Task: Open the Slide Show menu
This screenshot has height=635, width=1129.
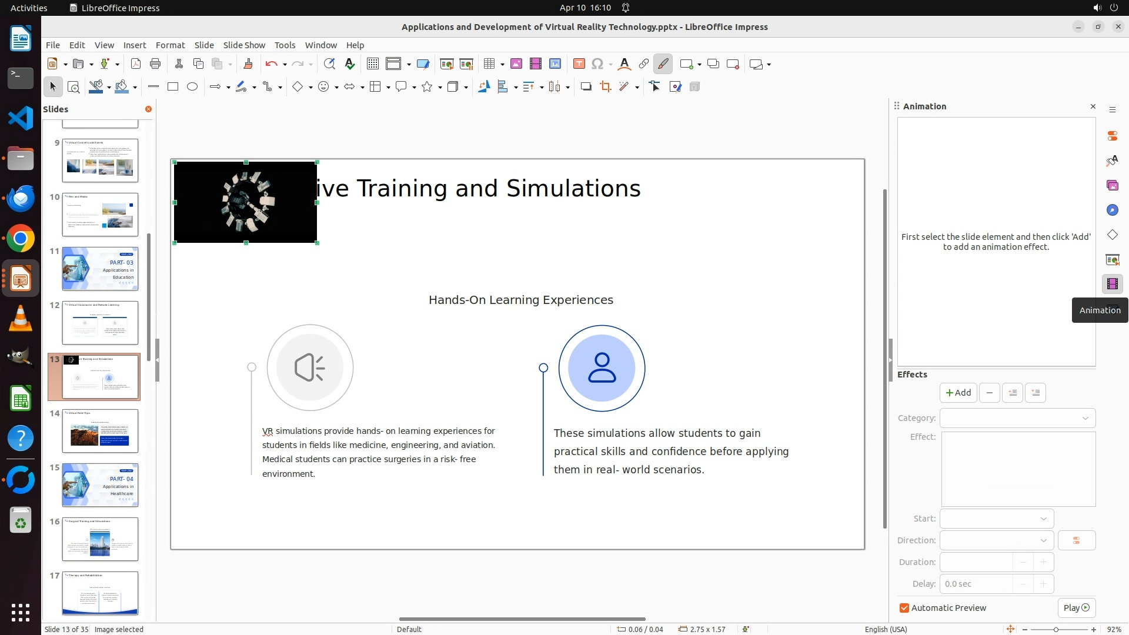Action: 244,45
